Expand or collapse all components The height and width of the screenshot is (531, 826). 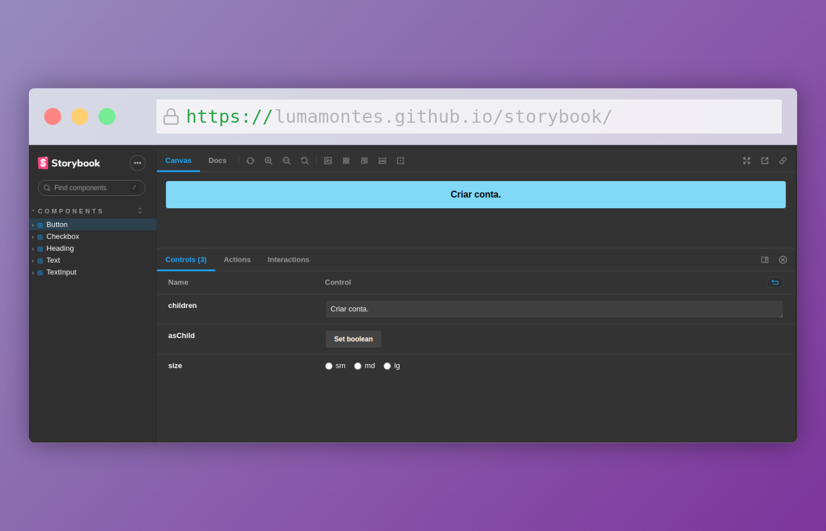tap(140, 211)
